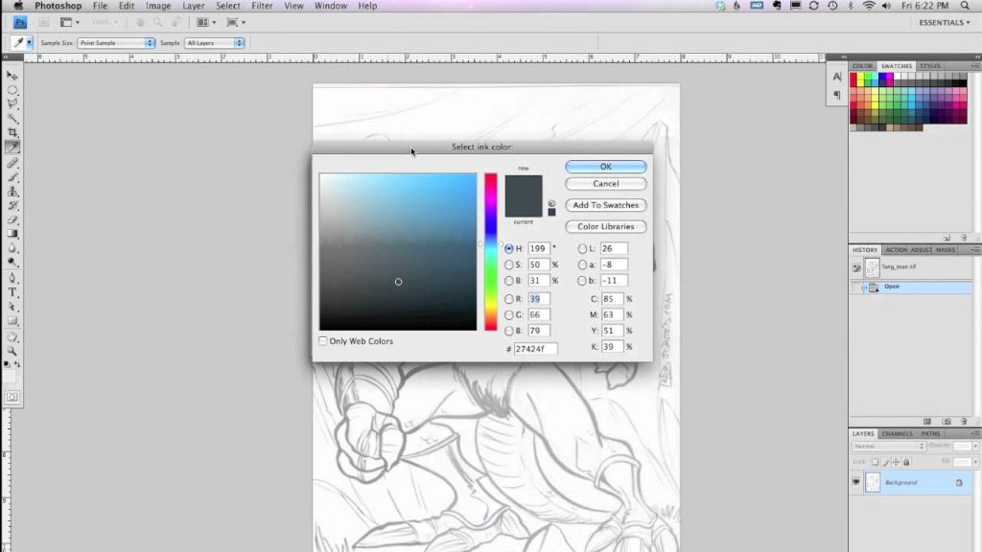Toggle visibility of the Background layer
982x552 pixels.
(856, 482)
